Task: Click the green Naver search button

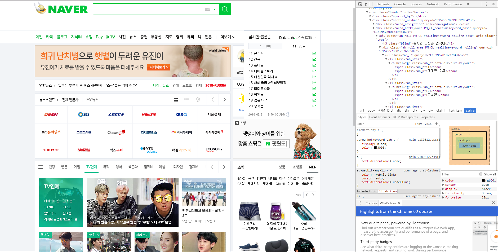Action: [x=225, y=9]
